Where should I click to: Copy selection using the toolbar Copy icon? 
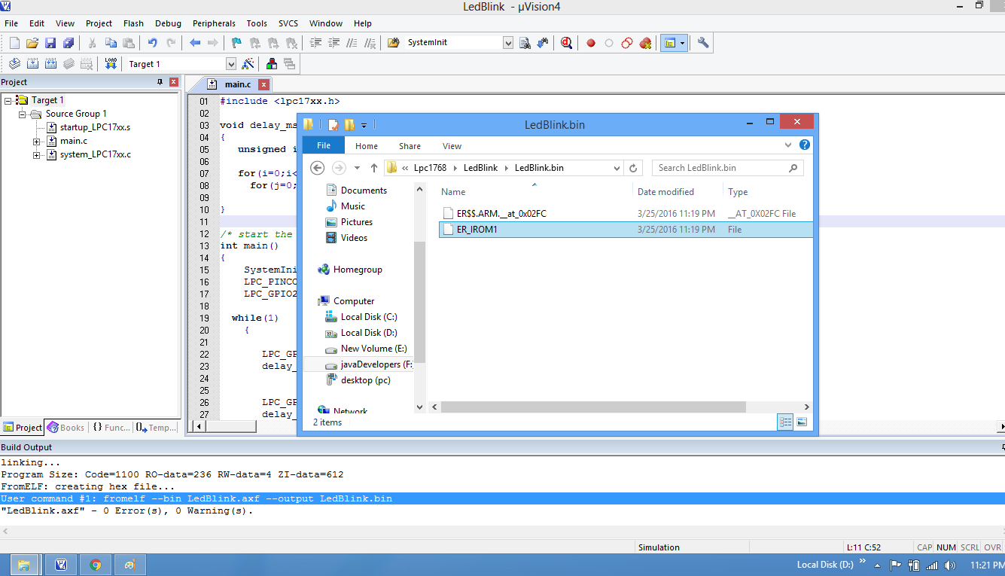click(x=111, y=43)
